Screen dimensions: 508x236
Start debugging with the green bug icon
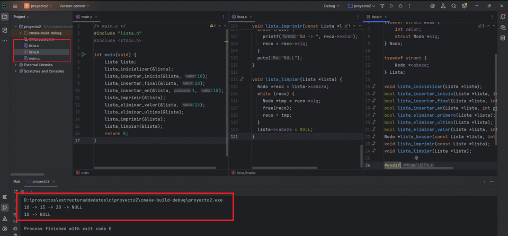(x=401, y=6)
